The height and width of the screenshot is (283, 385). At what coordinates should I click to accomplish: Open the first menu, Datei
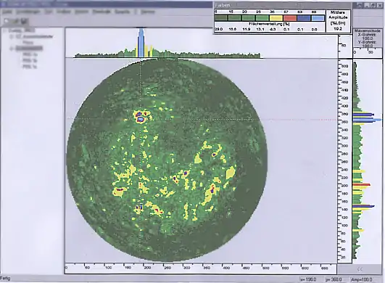click(7, 12)
